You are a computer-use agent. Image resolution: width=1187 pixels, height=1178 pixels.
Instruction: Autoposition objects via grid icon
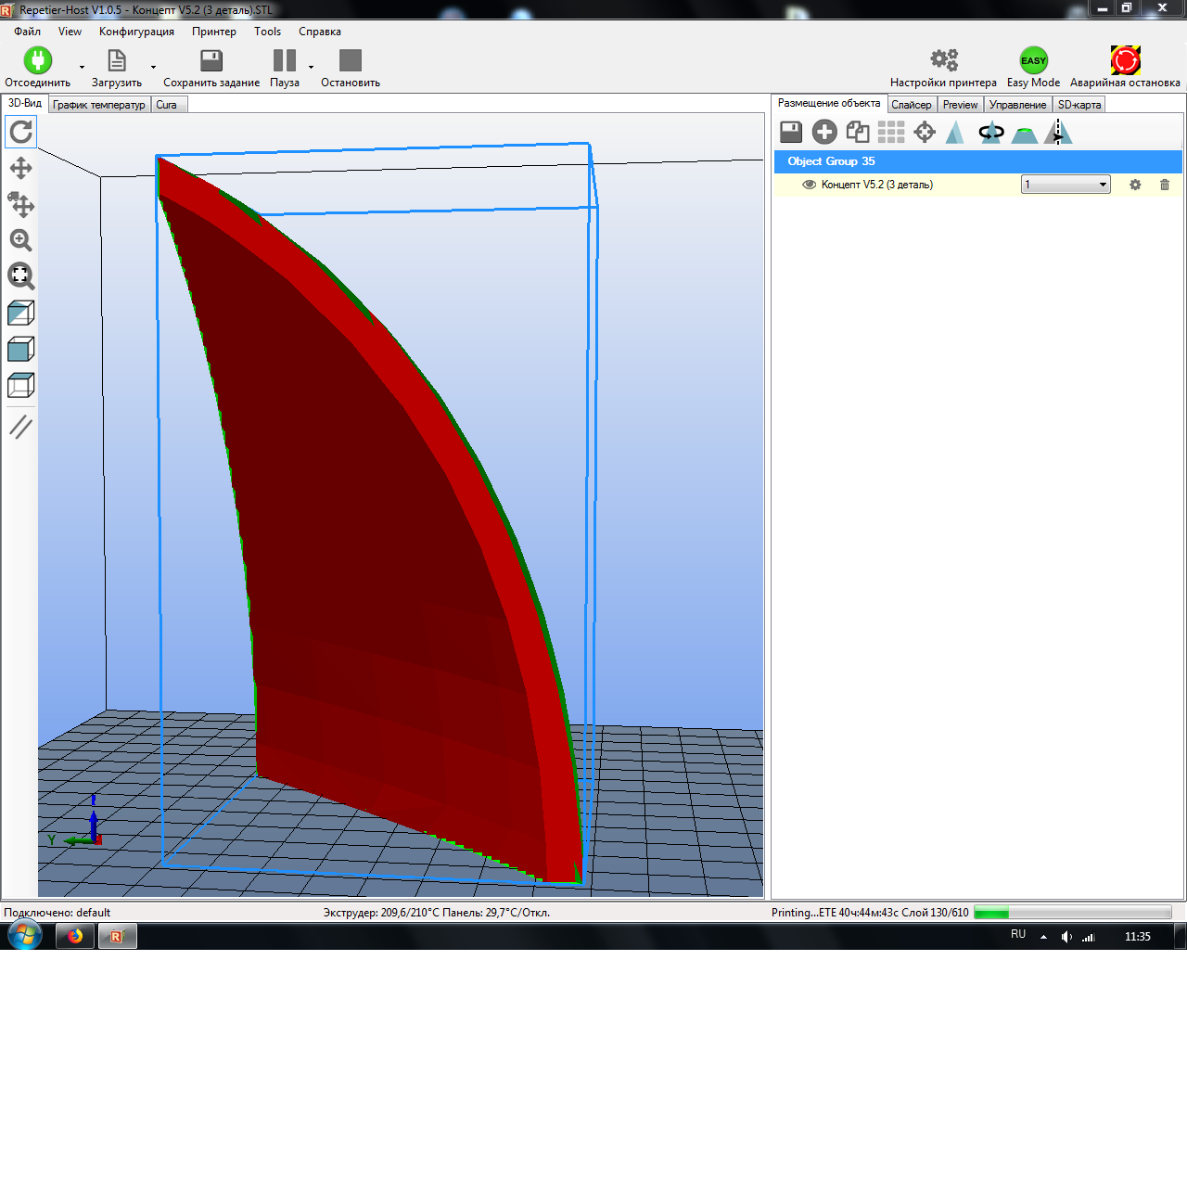(890, 132)
